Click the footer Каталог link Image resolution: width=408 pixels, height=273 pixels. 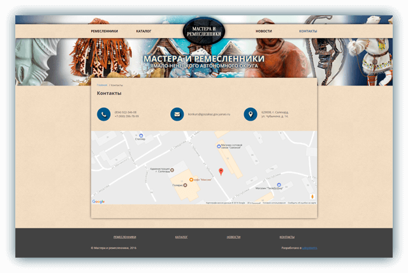181,237
